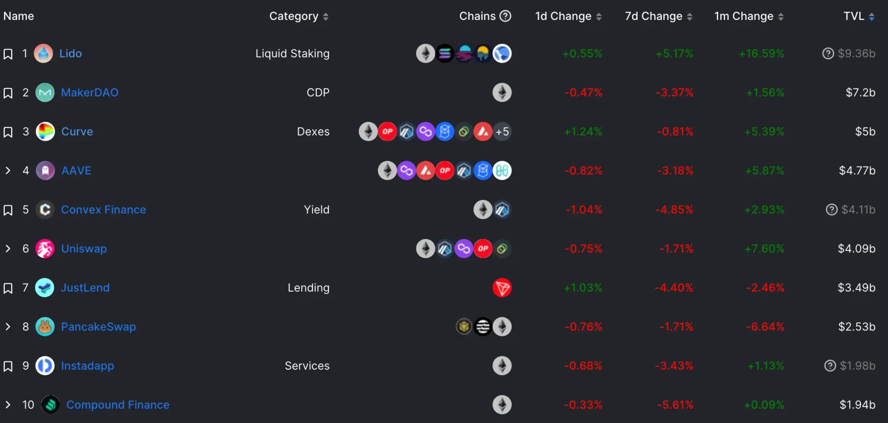888x423 pixels.
Task: Toggle the bookmark for Curve
Action: 8,132
